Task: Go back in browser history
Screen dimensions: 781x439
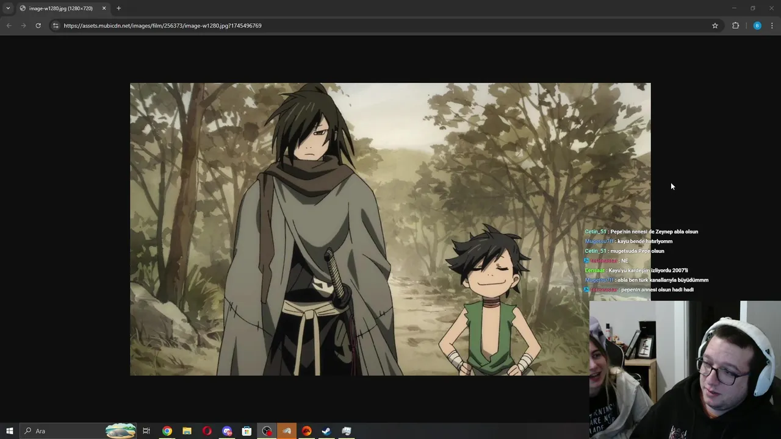Action: (9, 26)
